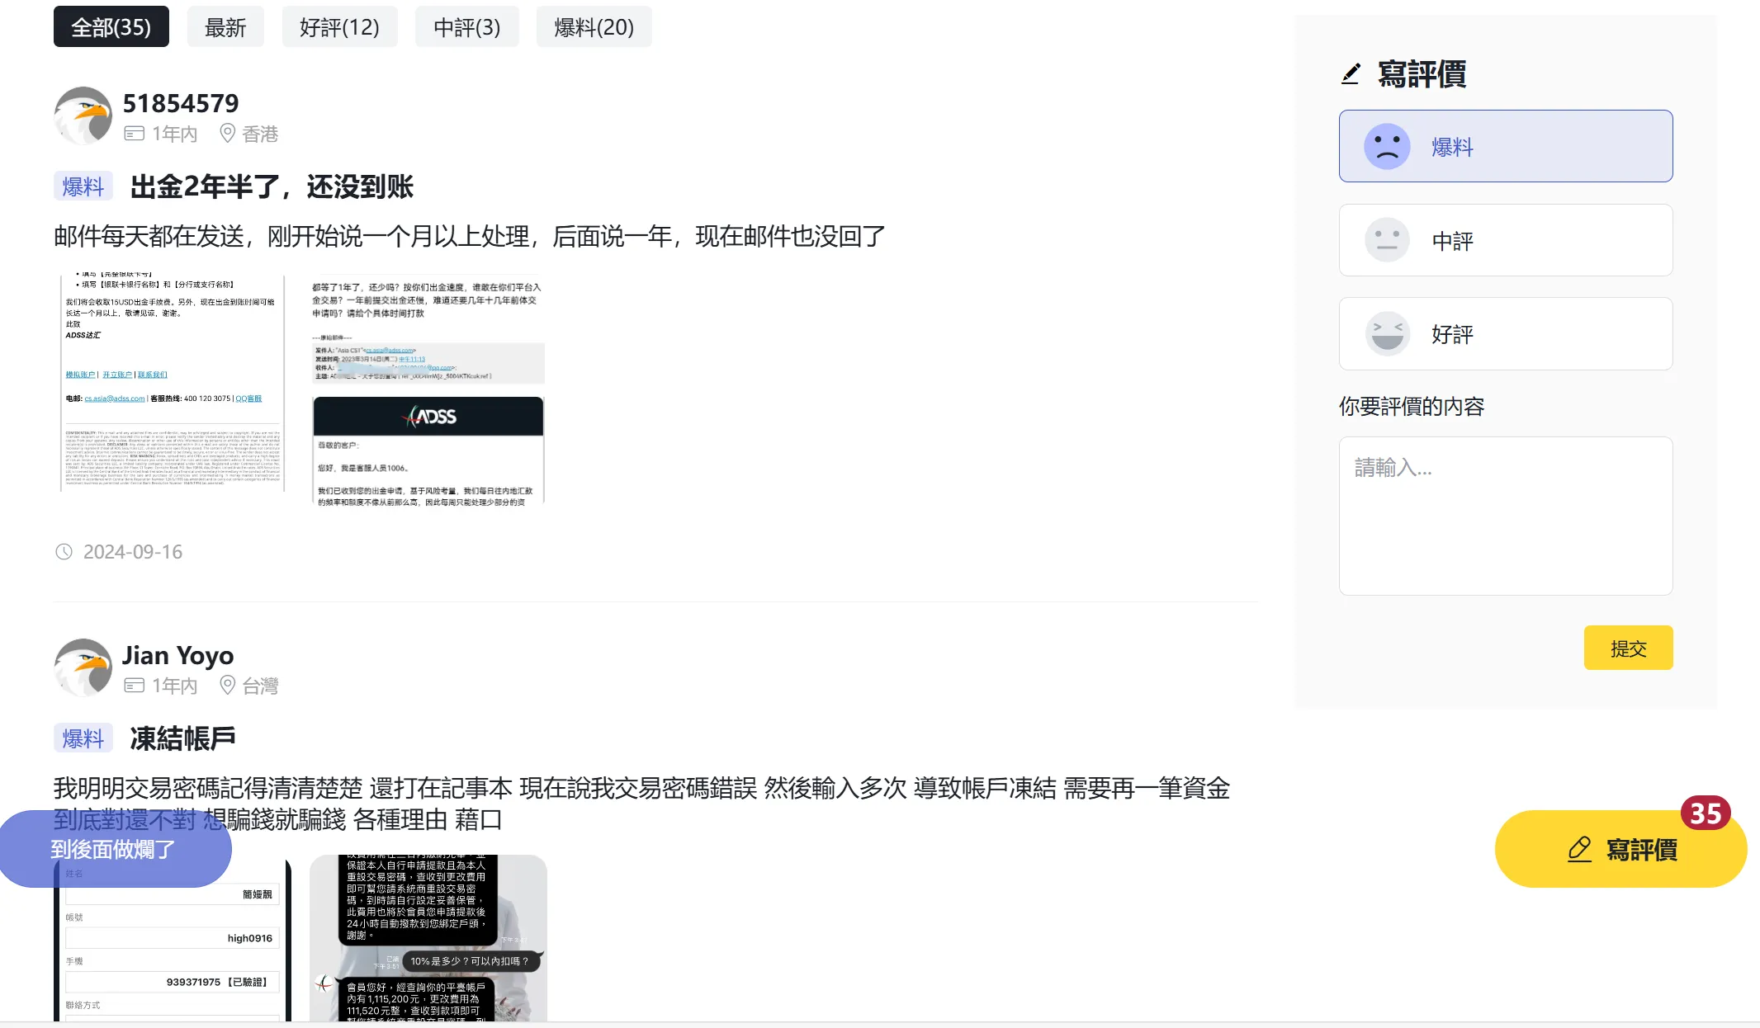Click the card icon beside 51854579's 1年內
The image size is (1760, 1028).
click(134, 134)
